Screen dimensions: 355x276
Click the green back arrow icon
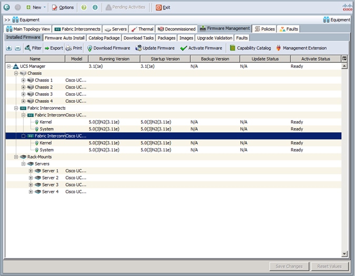(6, 7)
